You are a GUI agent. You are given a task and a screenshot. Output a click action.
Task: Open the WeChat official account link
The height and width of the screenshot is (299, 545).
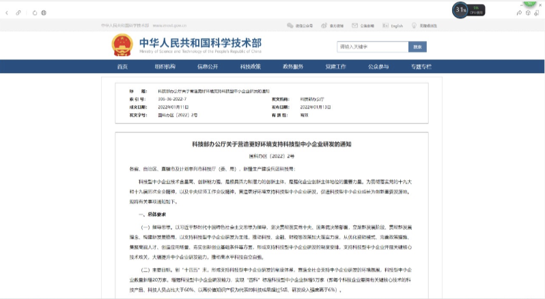tap(300, 26)
